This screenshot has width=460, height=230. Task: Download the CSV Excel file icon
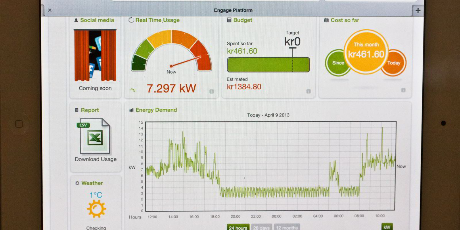pyautogui.click(x=94, y=136)
